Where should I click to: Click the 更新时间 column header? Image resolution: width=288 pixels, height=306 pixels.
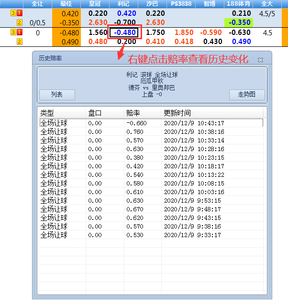click(x=212, y=113)
